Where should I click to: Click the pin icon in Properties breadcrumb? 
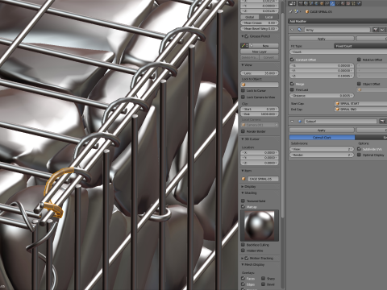[290, 11]
